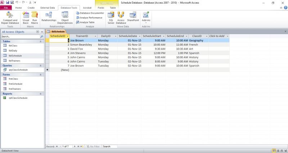The height and width of the screenshot is (153, 288).
Task: Collapse the Forms group in navigation pane
Action: [x=42, y=74]
